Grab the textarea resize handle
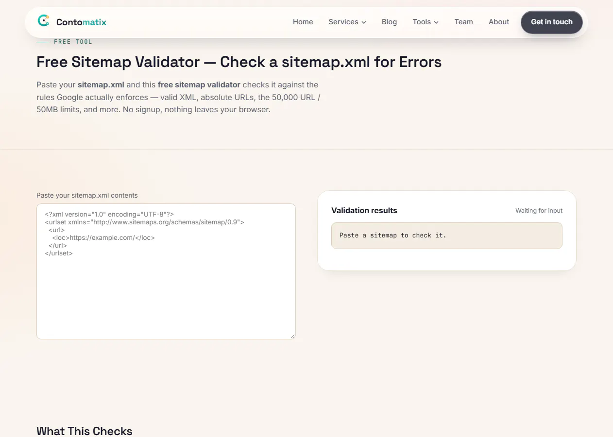The height and width of the screenshot is (437, 613). 292,336
